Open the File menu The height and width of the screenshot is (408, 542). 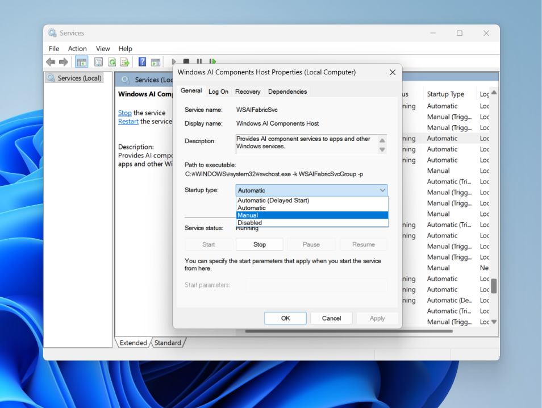54,49
